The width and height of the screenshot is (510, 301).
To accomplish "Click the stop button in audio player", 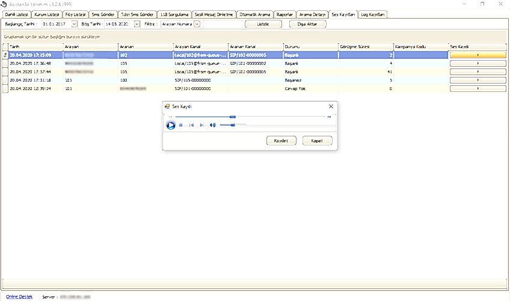I will [x=180, y=125].
